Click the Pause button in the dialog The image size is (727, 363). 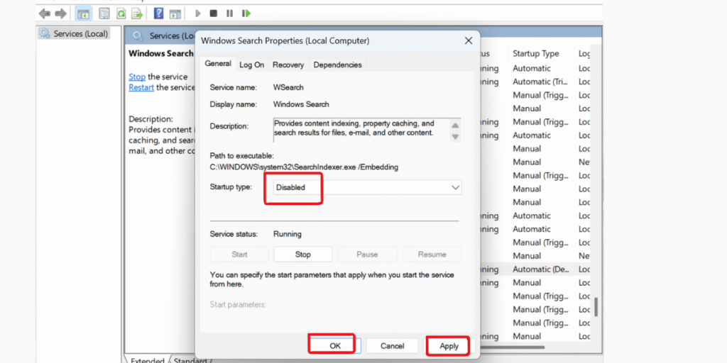tap(367, 255)
